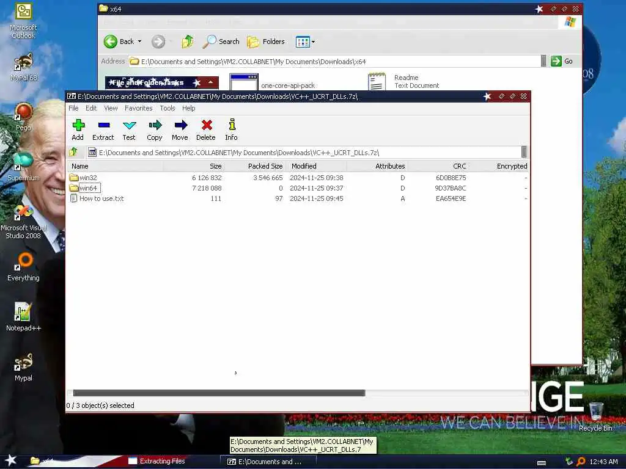This screenshot has height=469, width=626.
Task: Run Test on the archive
Action: 129,130
